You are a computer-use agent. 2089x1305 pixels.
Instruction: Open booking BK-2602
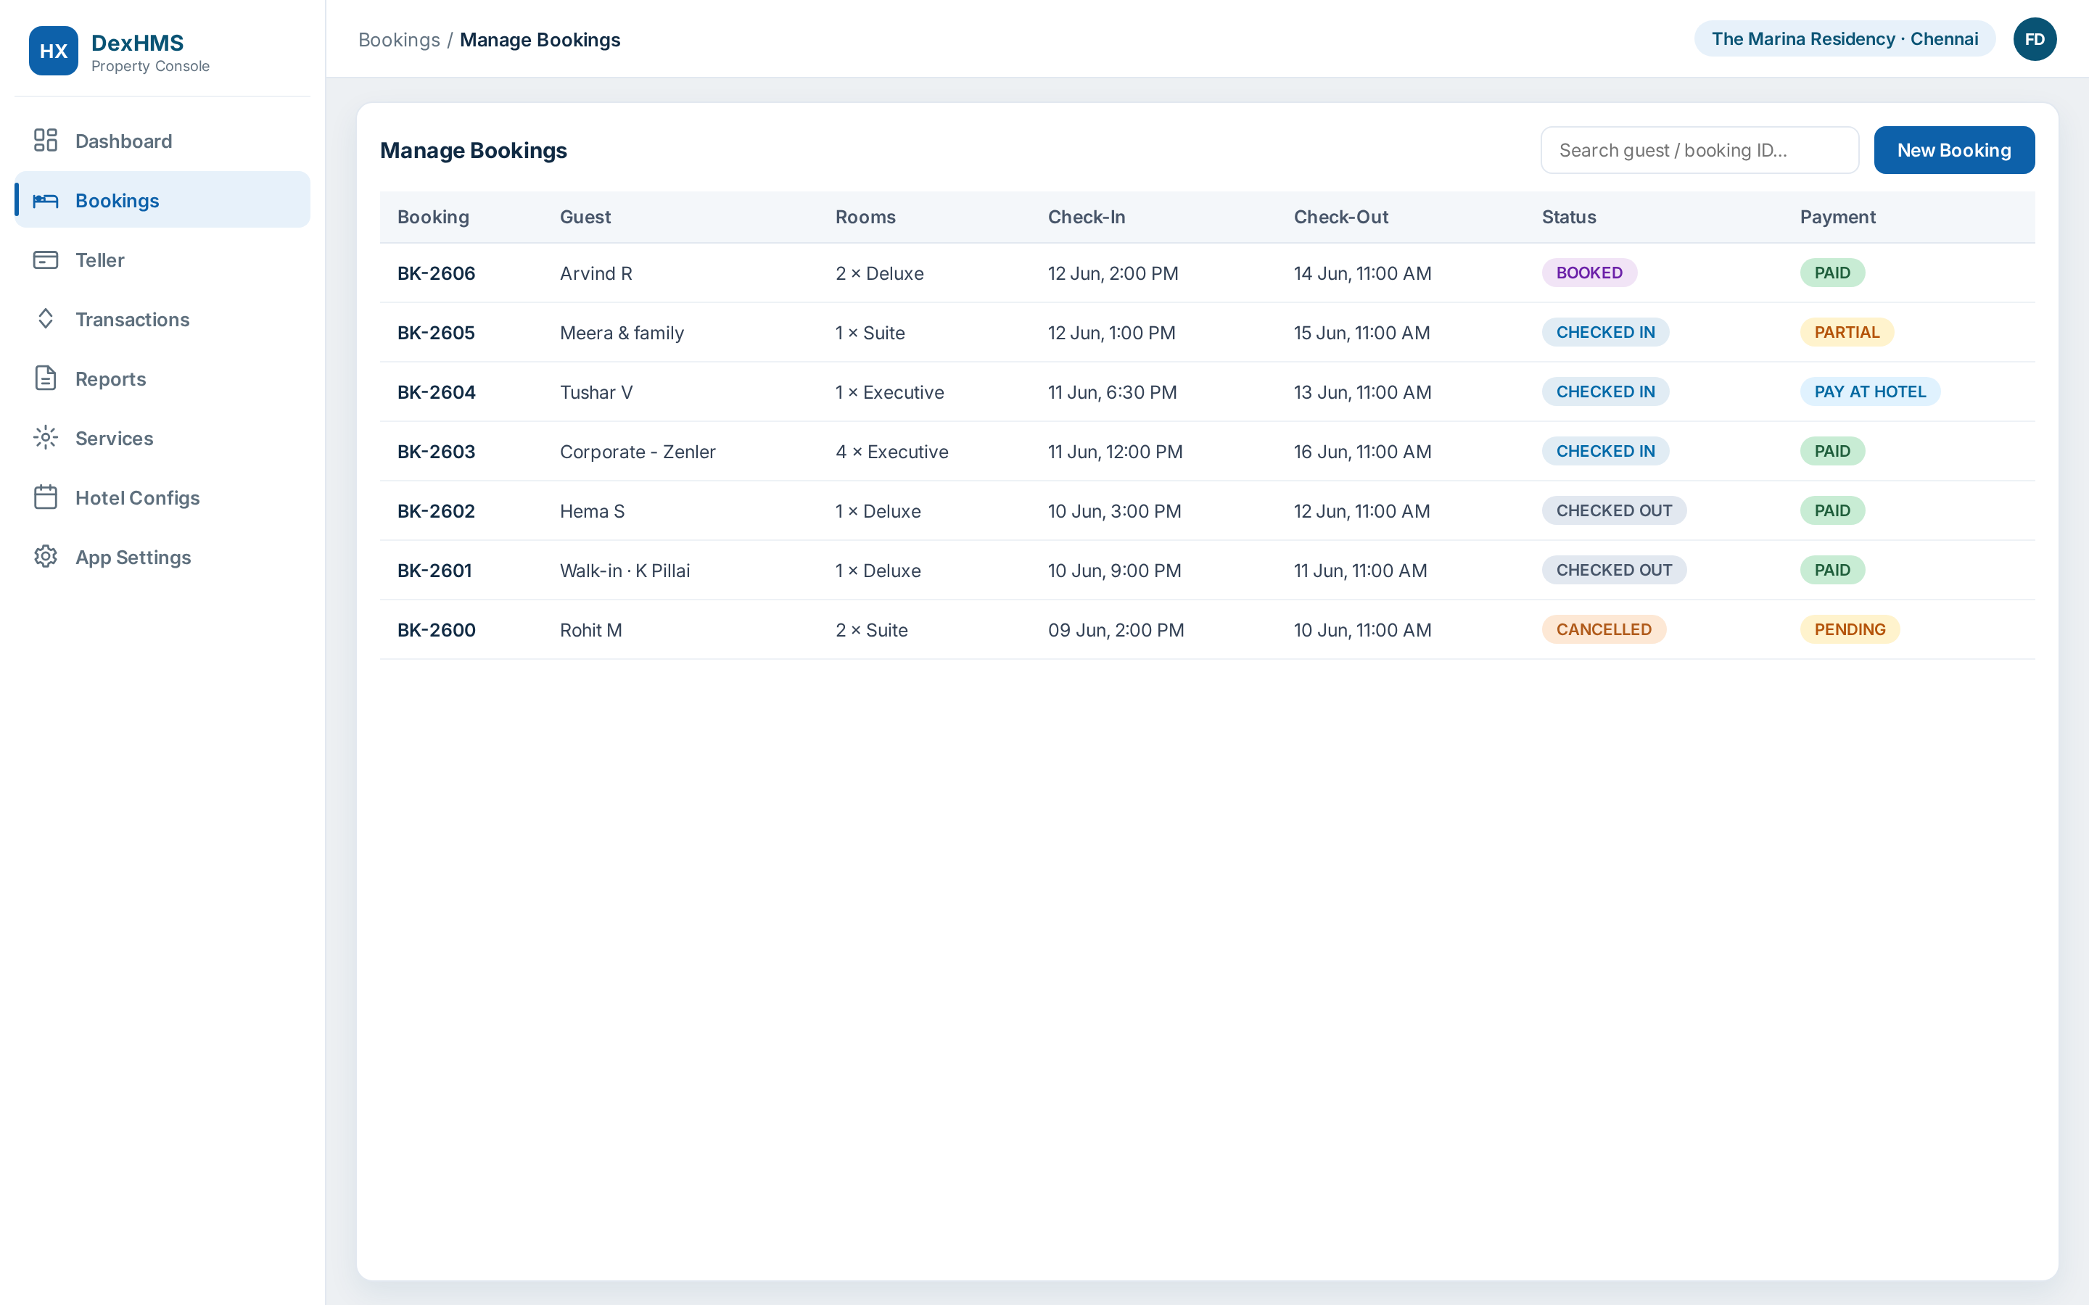(436, 512)
